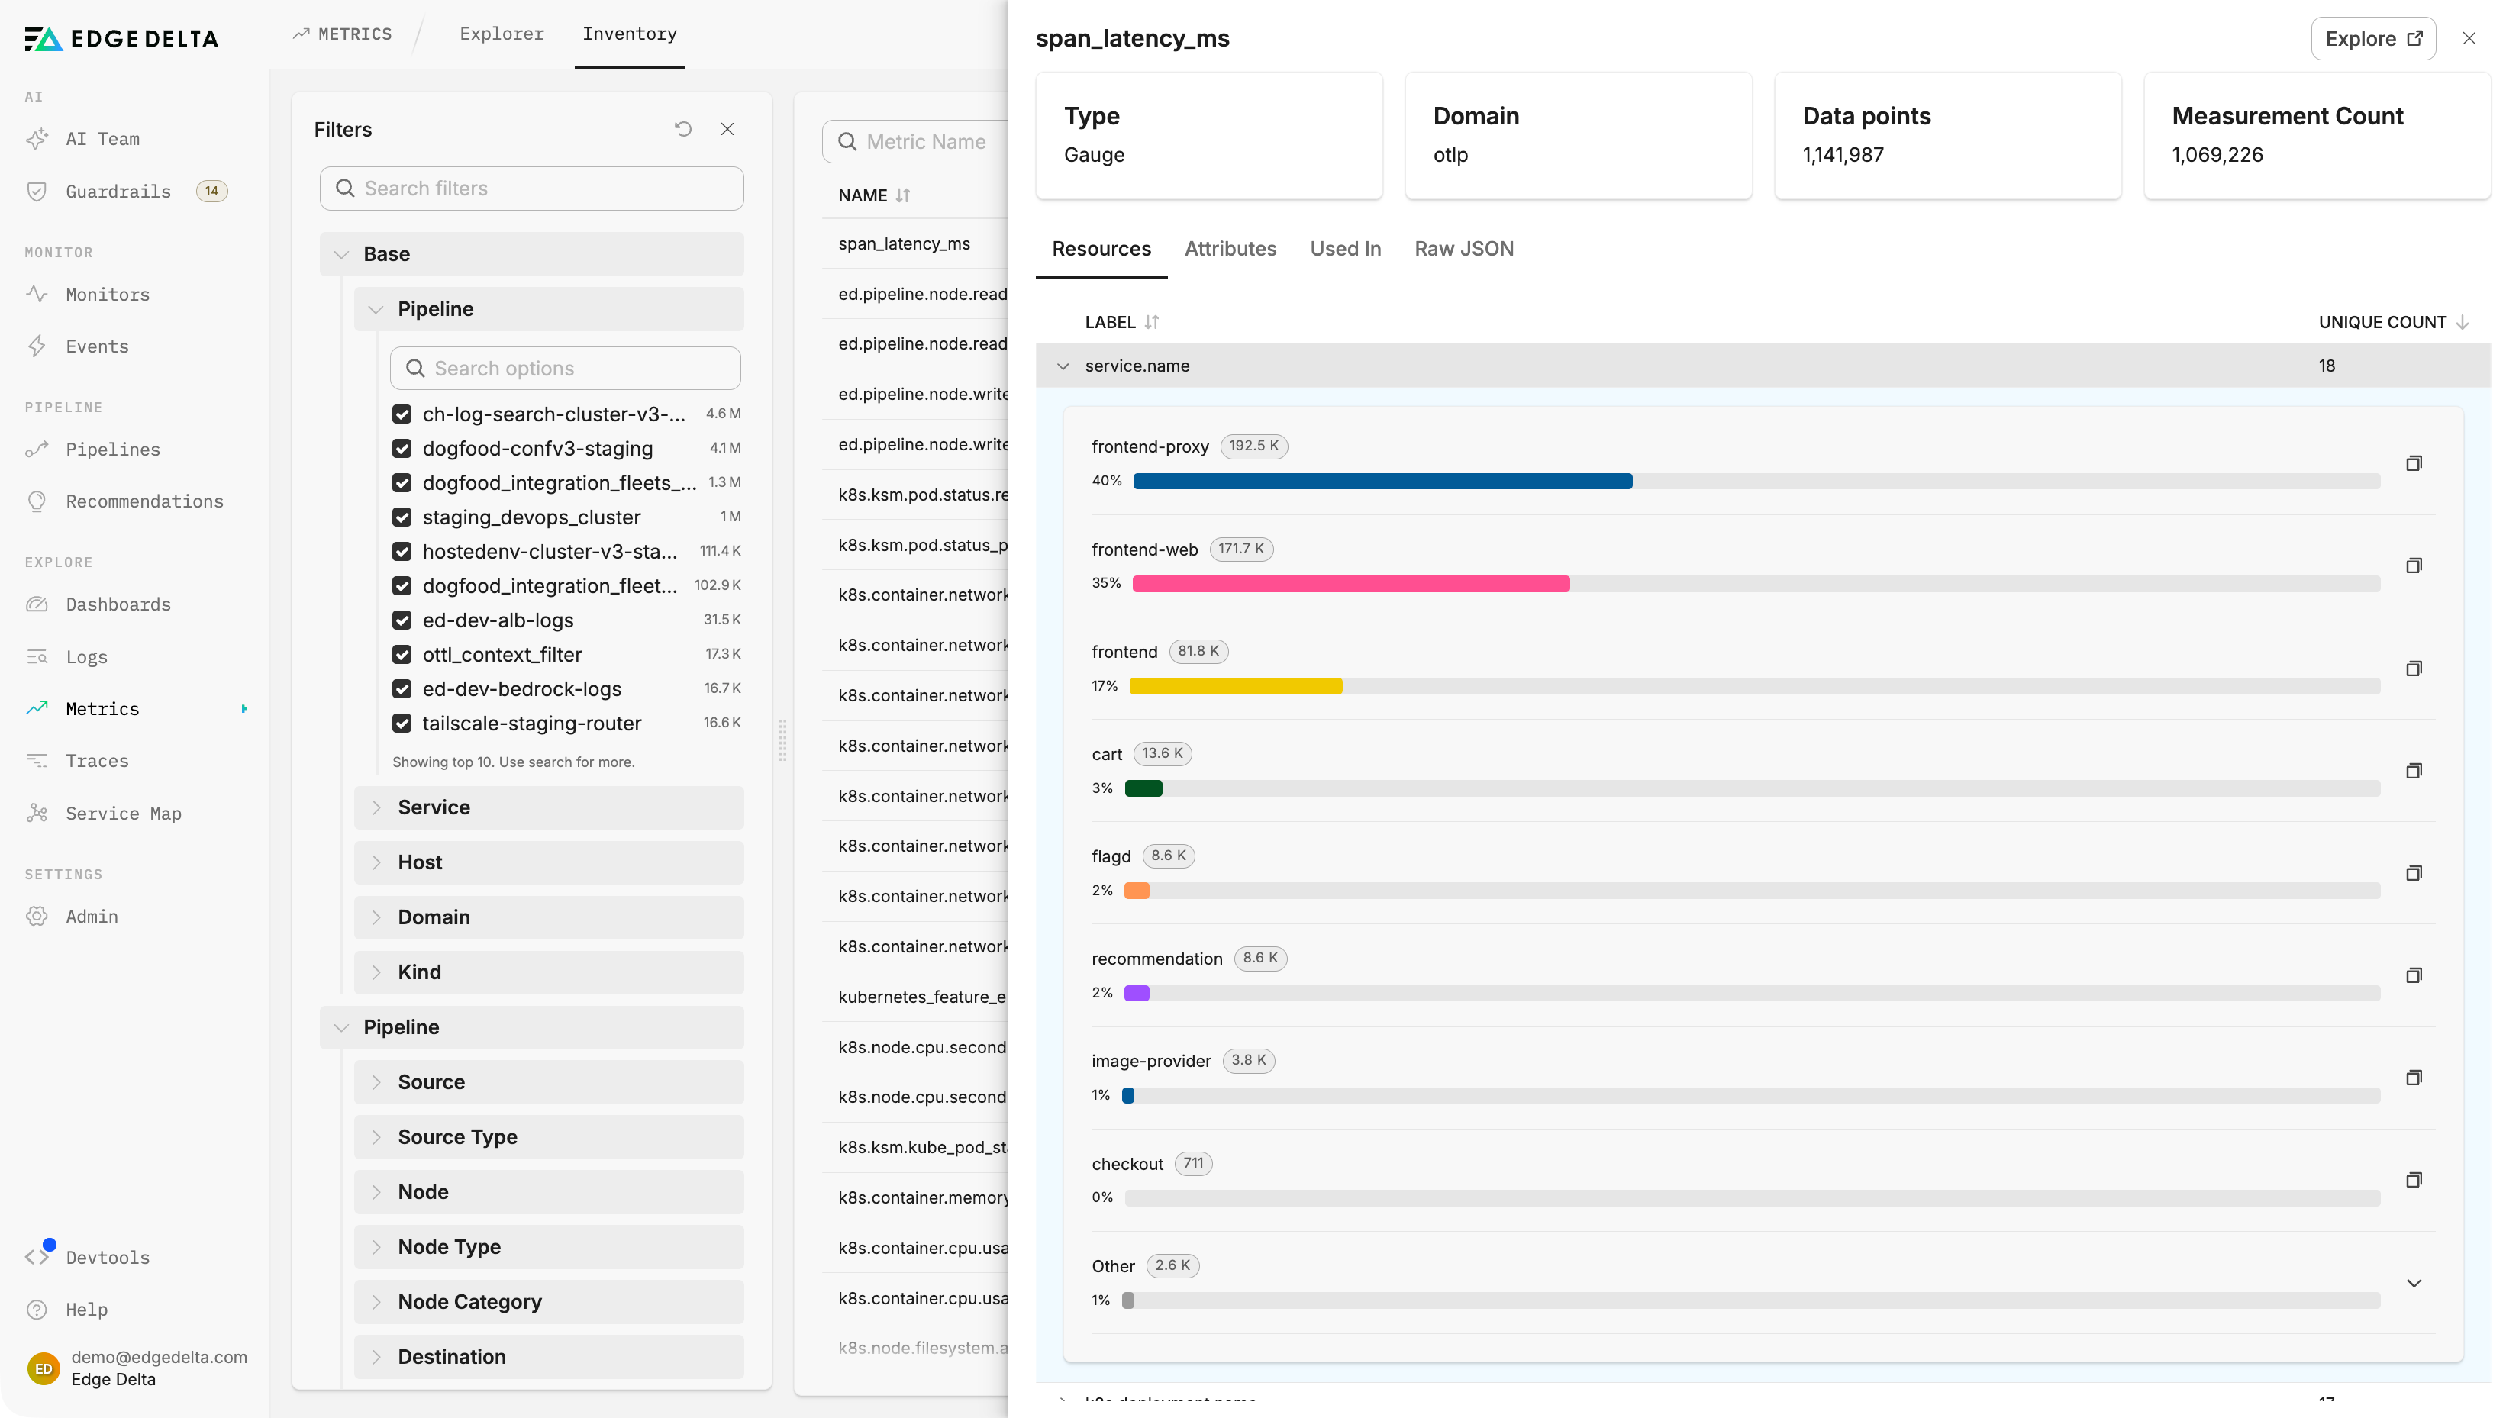Click the Search filters field

click(x=532, y=189)
